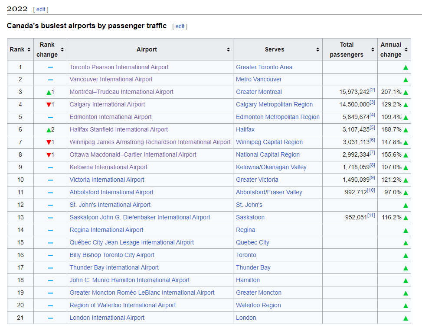422x331 pixels.
Task: Open Québec City Jean Lesage Airport link
Action: pyautogui.click(x=131, y=242)
